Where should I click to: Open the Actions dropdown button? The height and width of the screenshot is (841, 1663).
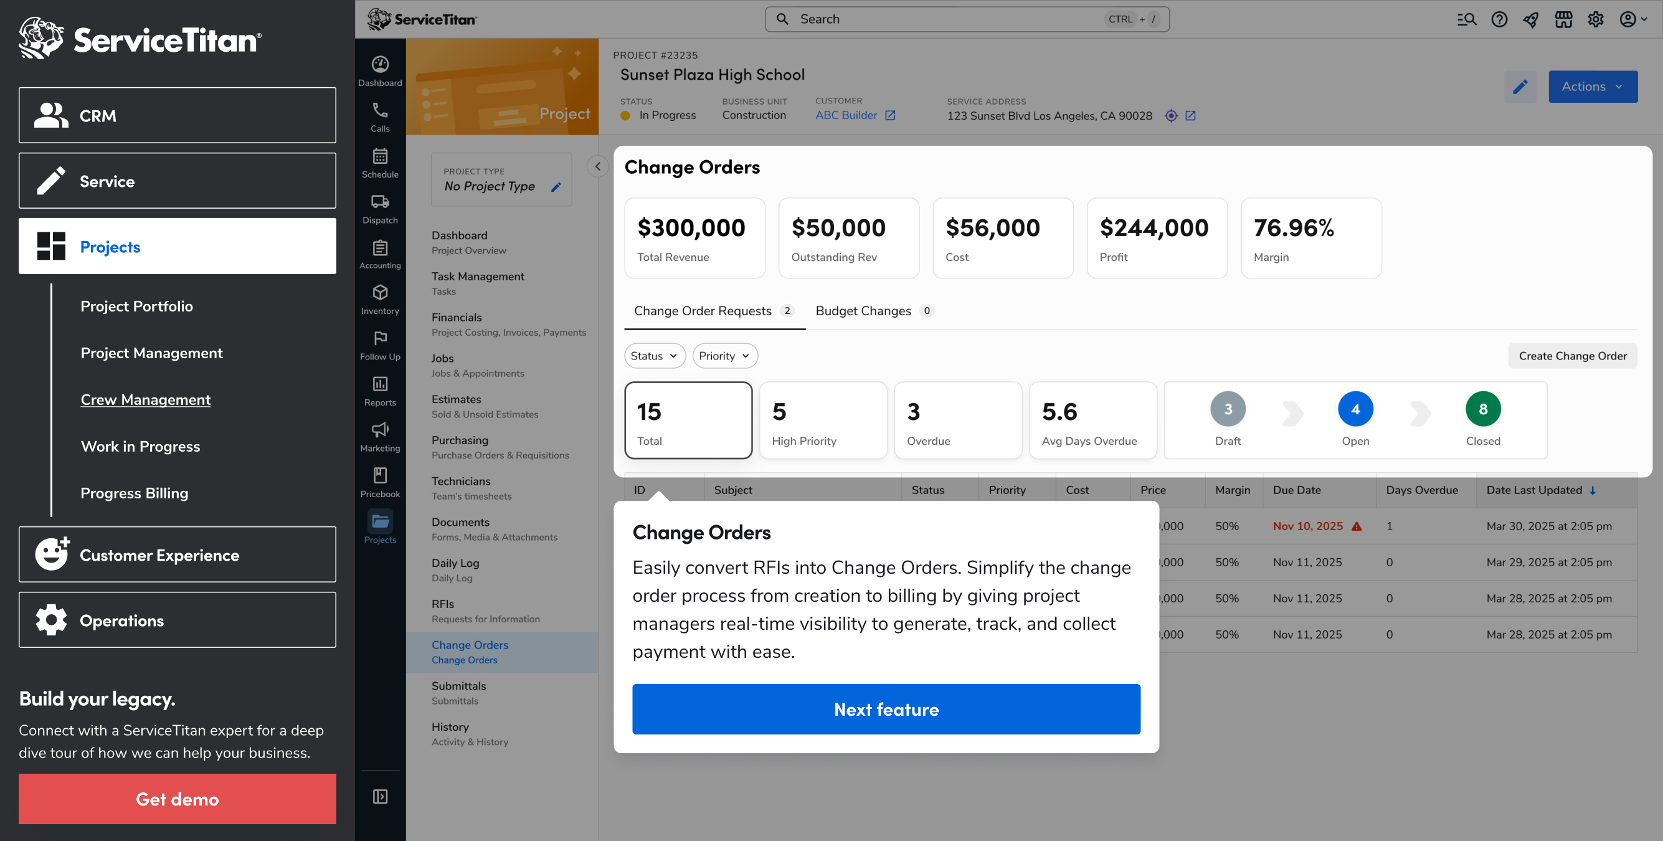pos(1592,87)
